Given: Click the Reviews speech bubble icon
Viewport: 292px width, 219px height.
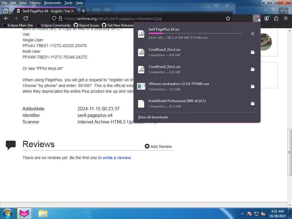Looking at the screenshot, I should click(x=11, y=145).
